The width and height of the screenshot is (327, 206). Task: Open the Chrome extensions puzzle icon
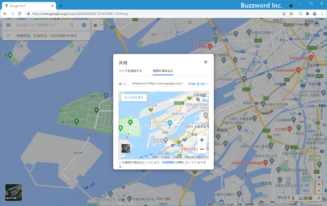click(x=307, y=14)
